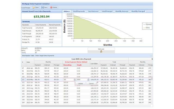
Task: Click the Edit Loan button
Action: pyautogui.click(x=101, y=50)
